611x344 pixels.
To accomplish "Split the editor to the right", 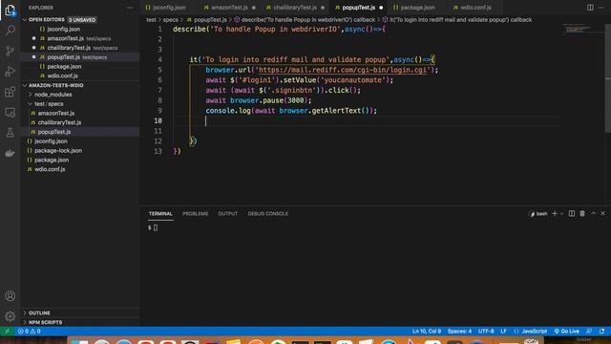I will 590,8.
